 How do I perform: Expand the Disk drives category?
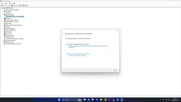point(3,13)
